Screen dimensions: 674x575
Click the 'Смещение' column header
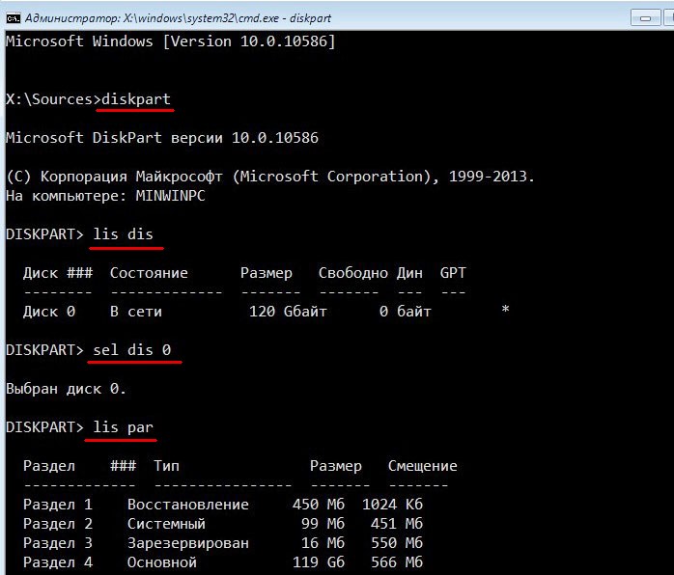(x=423, y=466)
